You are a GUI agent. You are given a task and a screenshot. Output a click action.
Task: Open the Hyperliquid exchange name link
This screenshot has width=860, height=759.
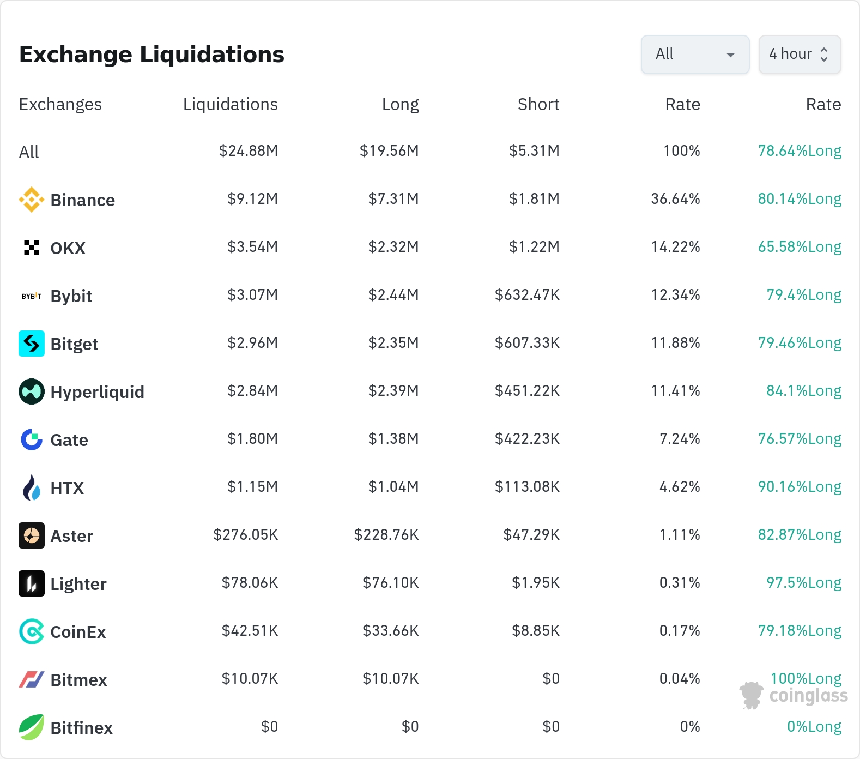pos(97,392)
